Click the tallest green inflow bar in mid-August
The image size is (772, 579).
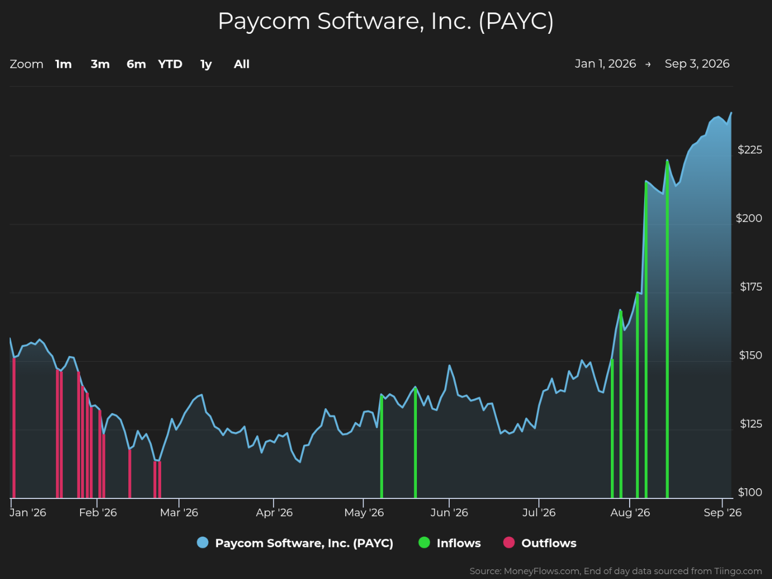[x=667, y=329]
